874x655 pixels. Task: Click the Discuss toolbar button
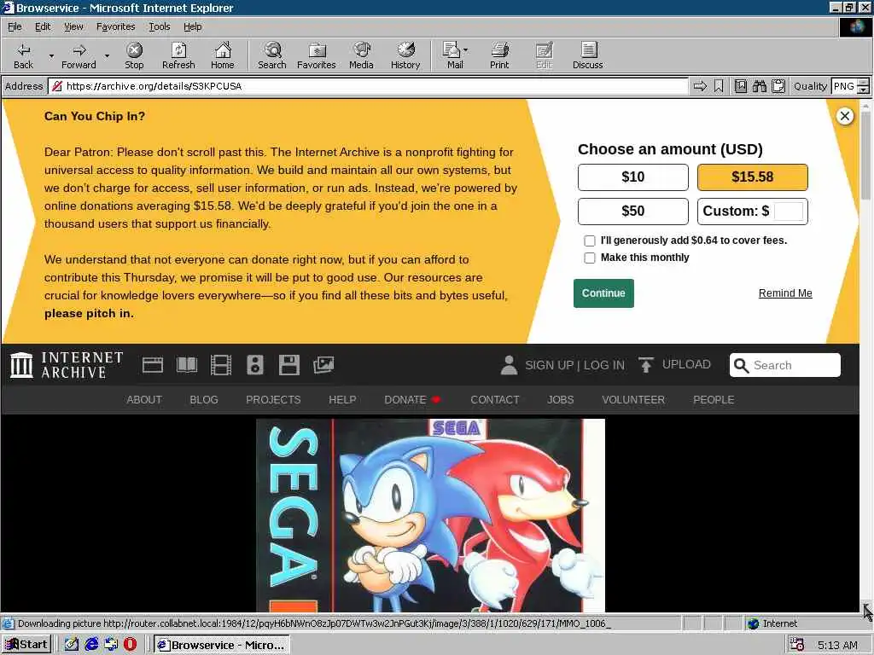[x=587, y=55]
